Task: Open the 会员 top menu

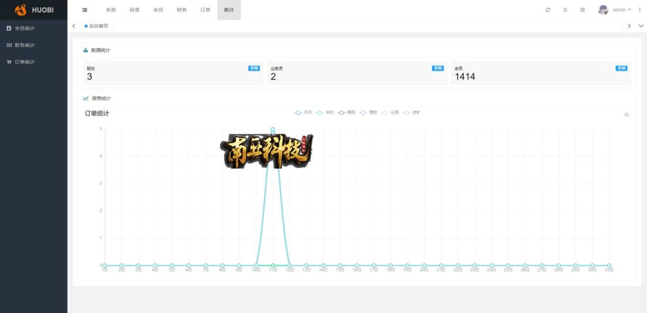Action: (158, 10)
